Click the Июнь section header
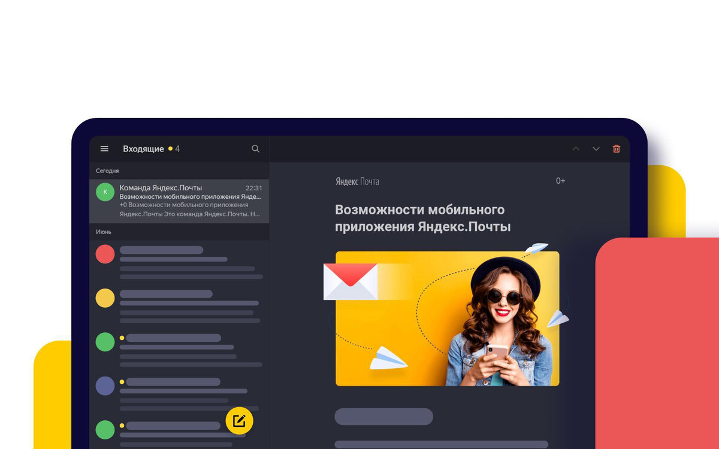The width and height of the screenshot is (719, 449). [x=104, y=232]
